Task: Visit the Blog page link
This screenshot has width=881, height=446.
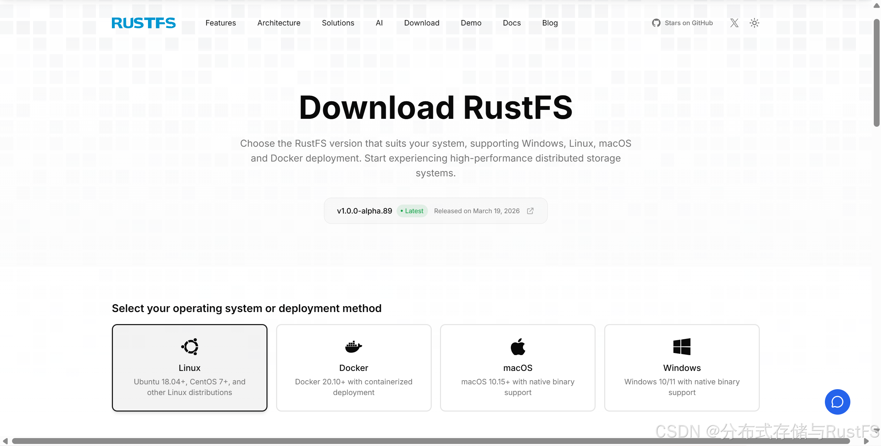Action: tap(550, 23)
